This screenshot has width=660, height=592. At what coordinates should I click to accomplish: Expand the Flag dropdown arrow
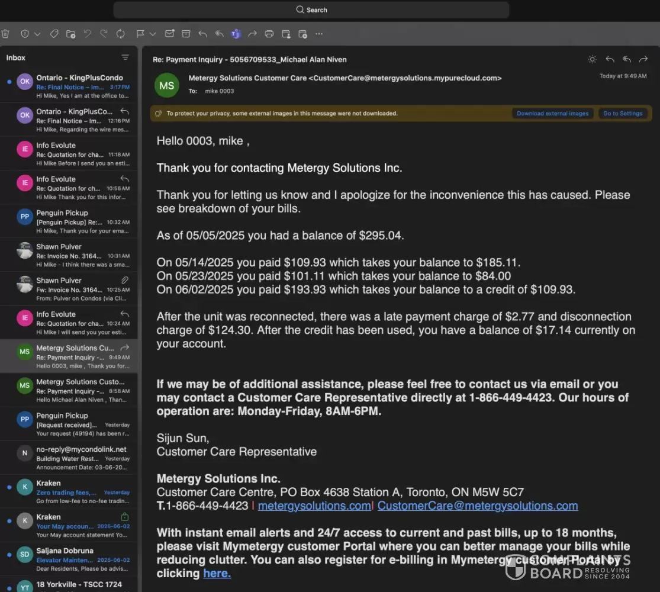tap(153, 34)
